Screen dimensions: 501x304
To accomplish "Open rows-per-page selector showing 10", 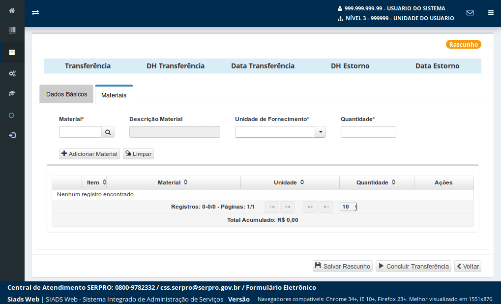I will (348, 207).
